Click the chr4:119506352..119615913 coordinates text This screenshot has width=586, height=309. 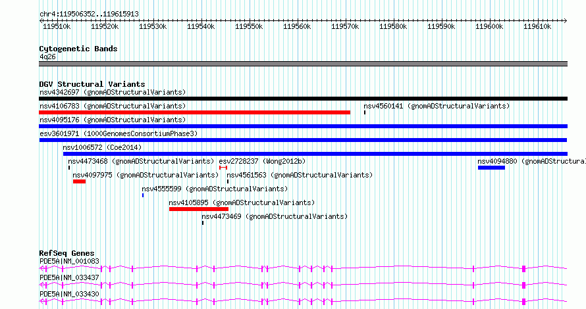pyautogui.click(x=89, y=14)
